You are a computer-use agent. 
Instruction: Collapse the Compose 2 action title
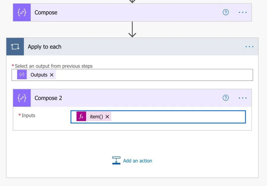[119, 98]
